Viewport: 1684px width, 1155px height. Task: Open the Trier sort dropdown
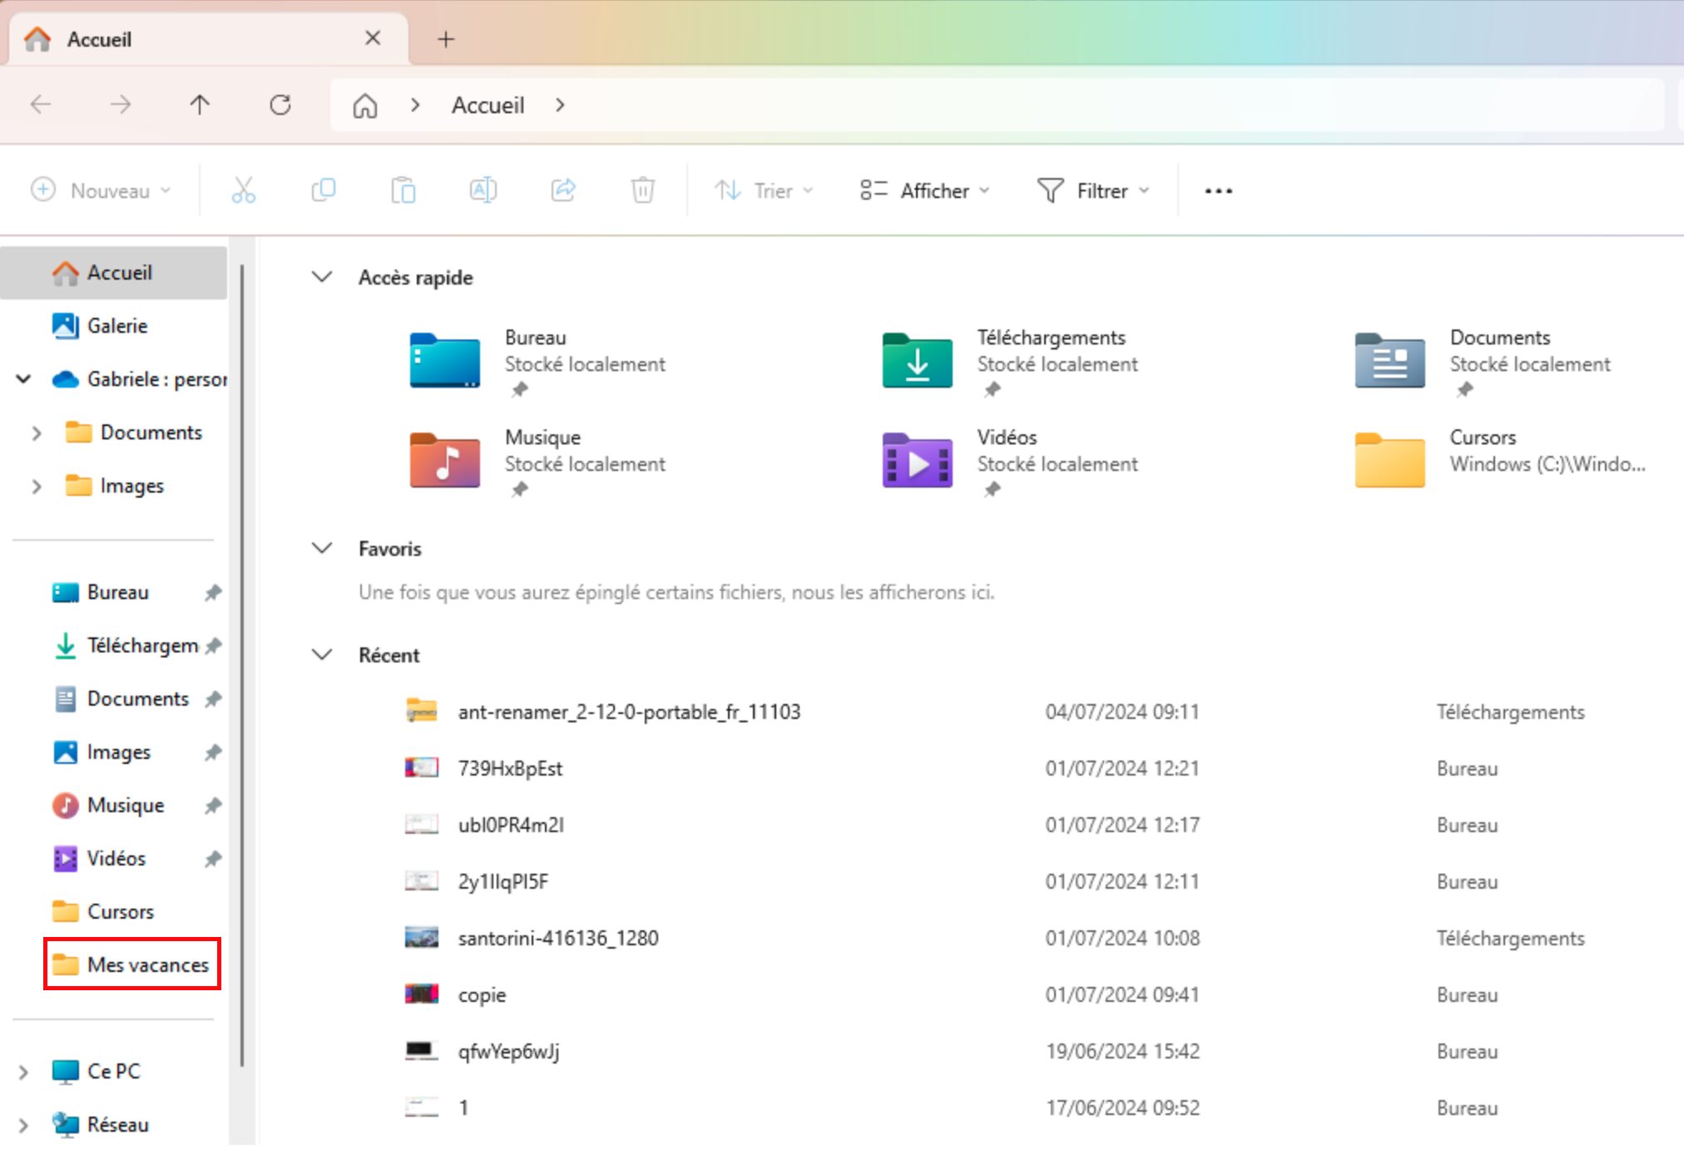point(764,191)
